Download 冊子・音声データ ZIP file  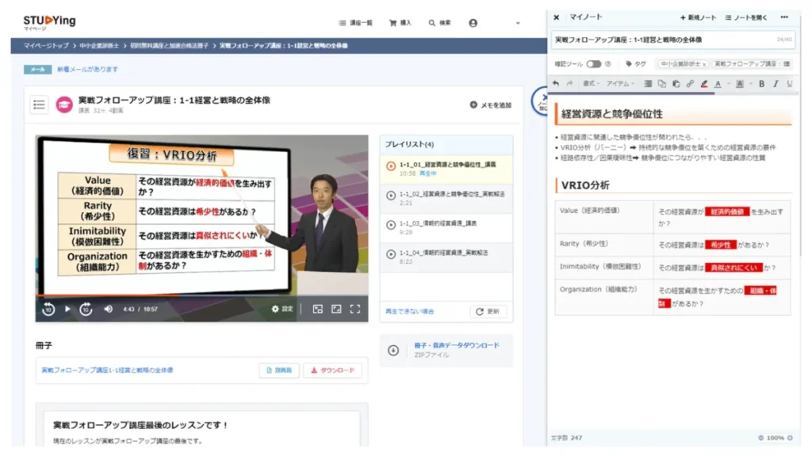(x=457, y=345)
